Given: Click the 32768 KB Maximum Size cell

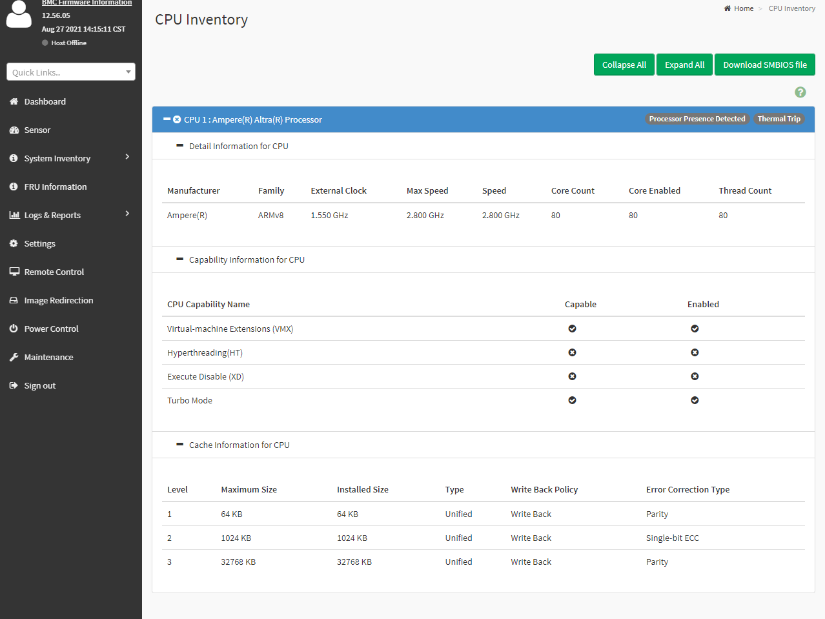Looking at the screenshot, I should pos(238,562).
